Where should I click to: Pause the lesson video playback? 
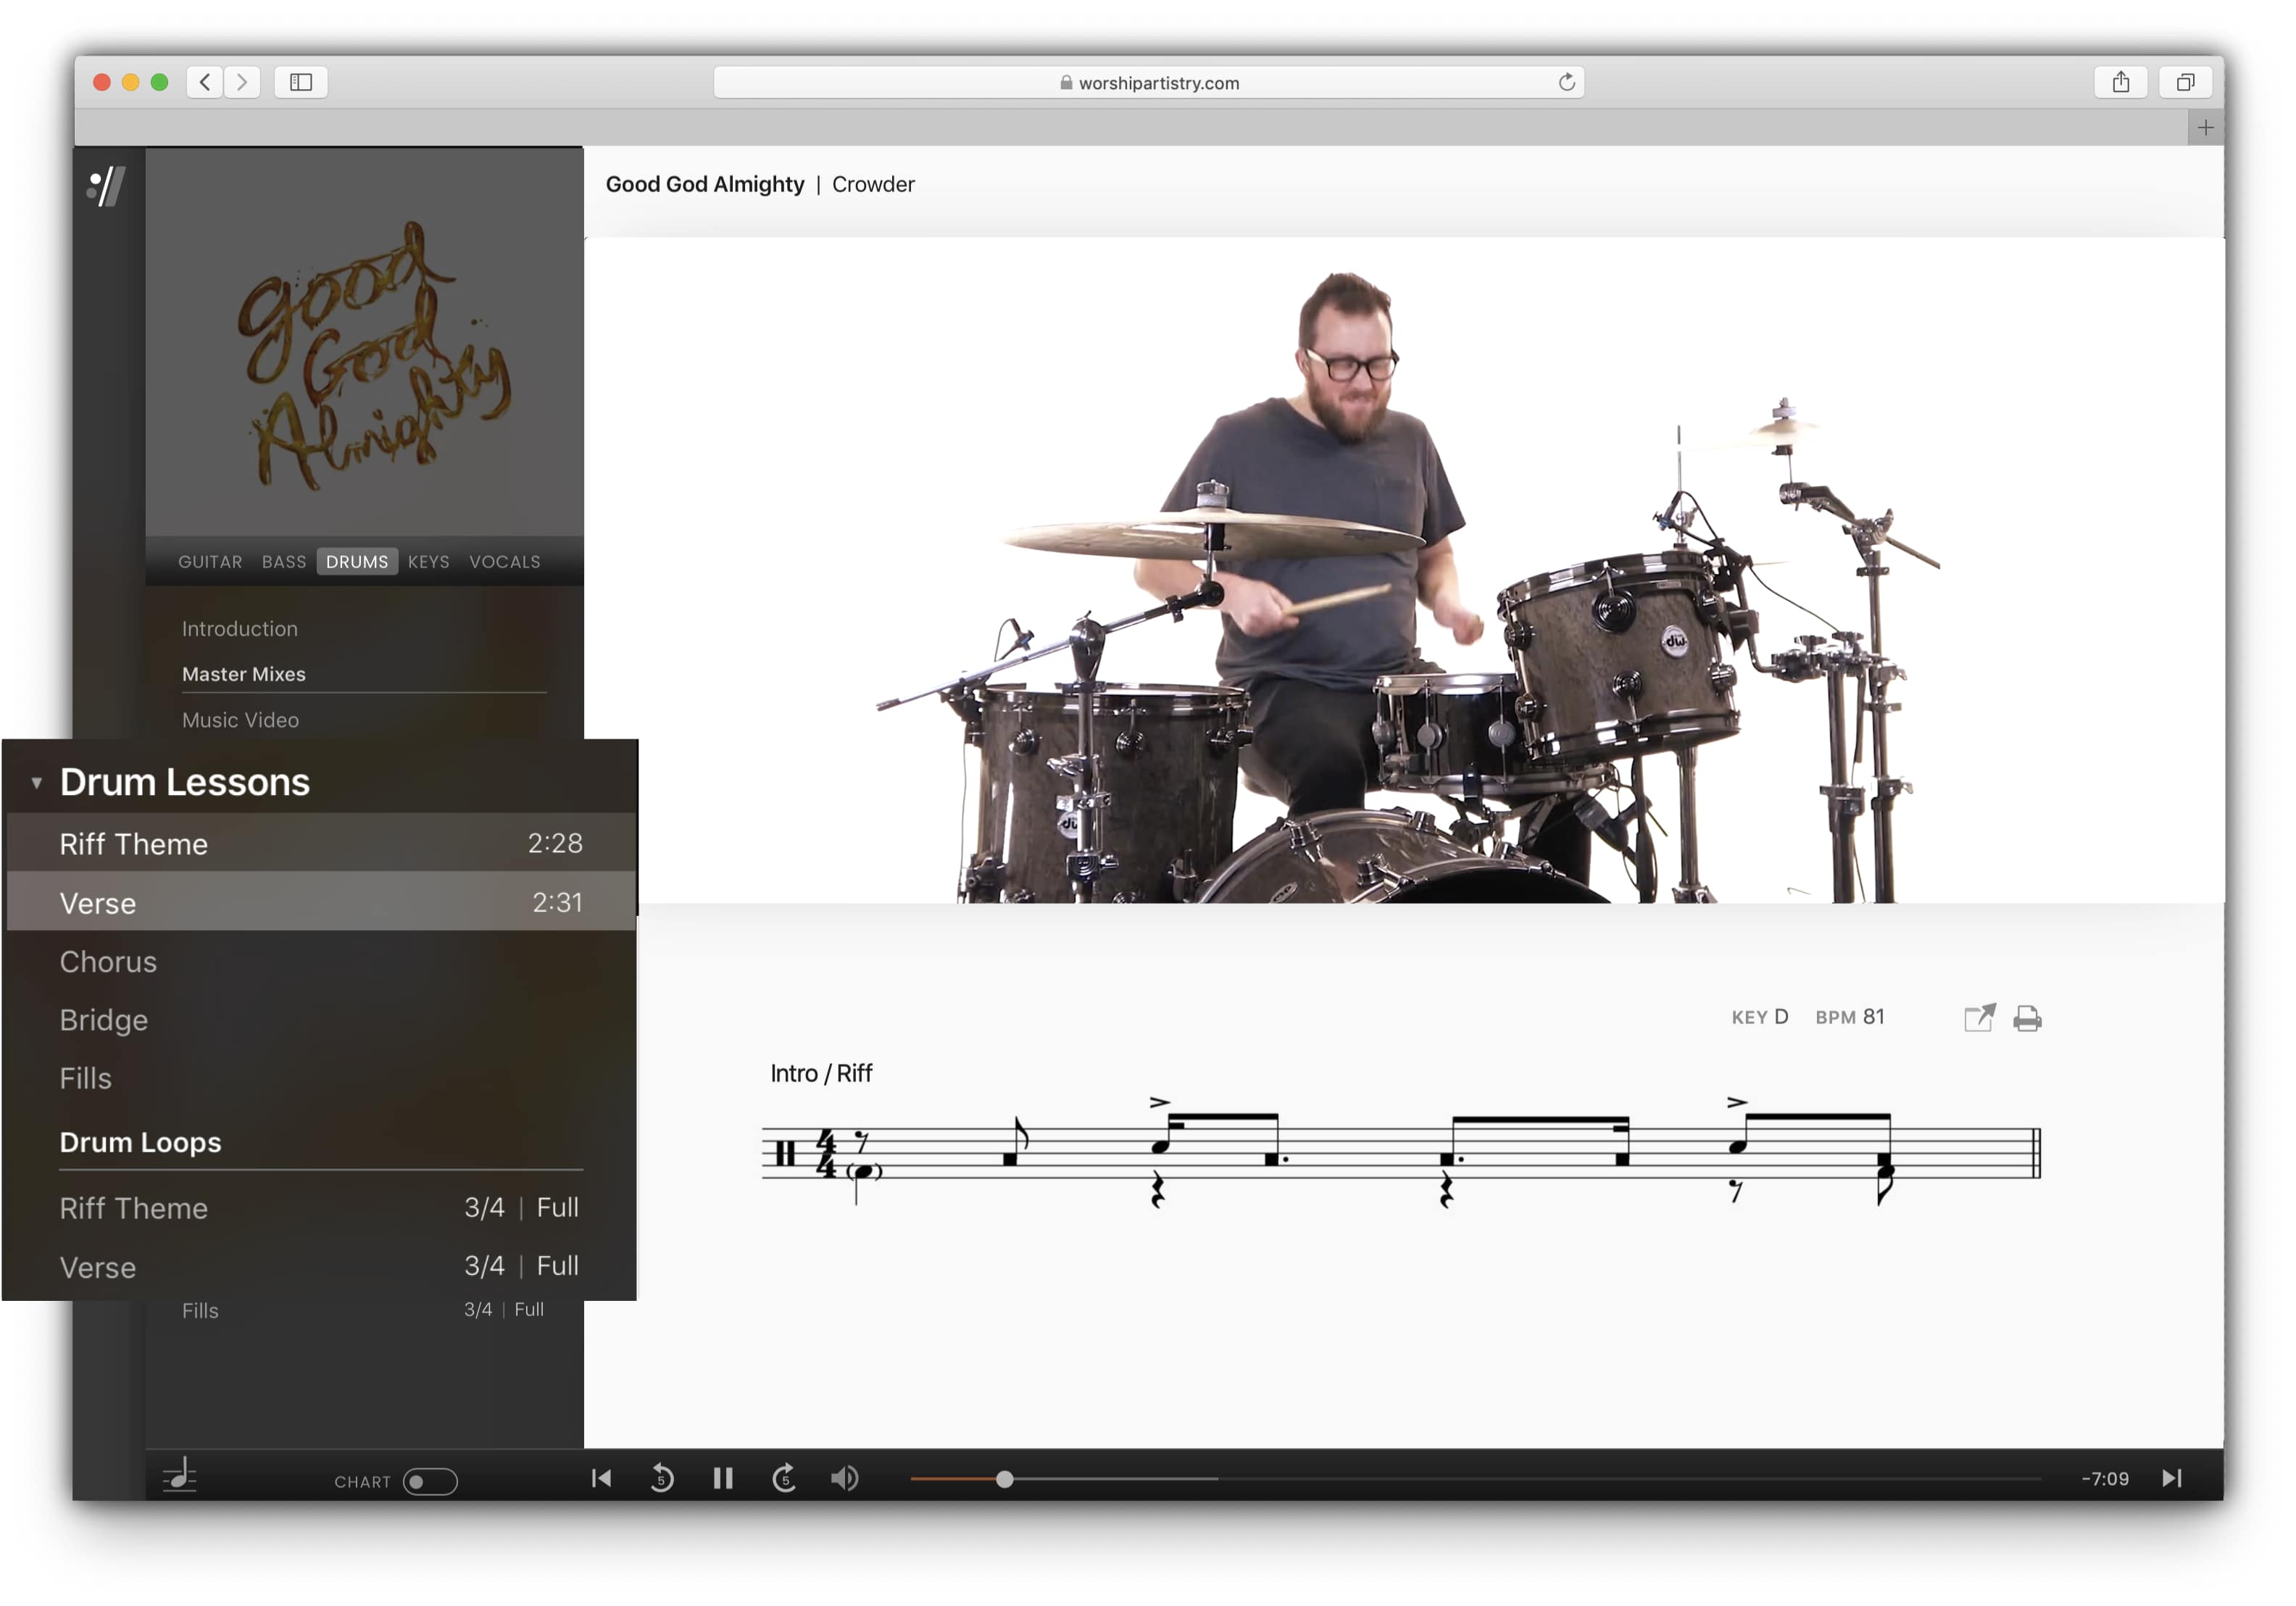point(723,1479)
